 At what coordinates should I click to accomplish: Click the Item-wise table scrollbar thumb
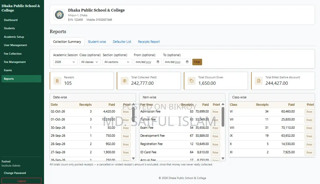point(223,117)
